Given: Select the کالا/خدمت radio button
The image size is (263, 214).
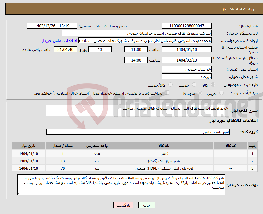Looking at the screenshot, I should [x=170, y=85].
